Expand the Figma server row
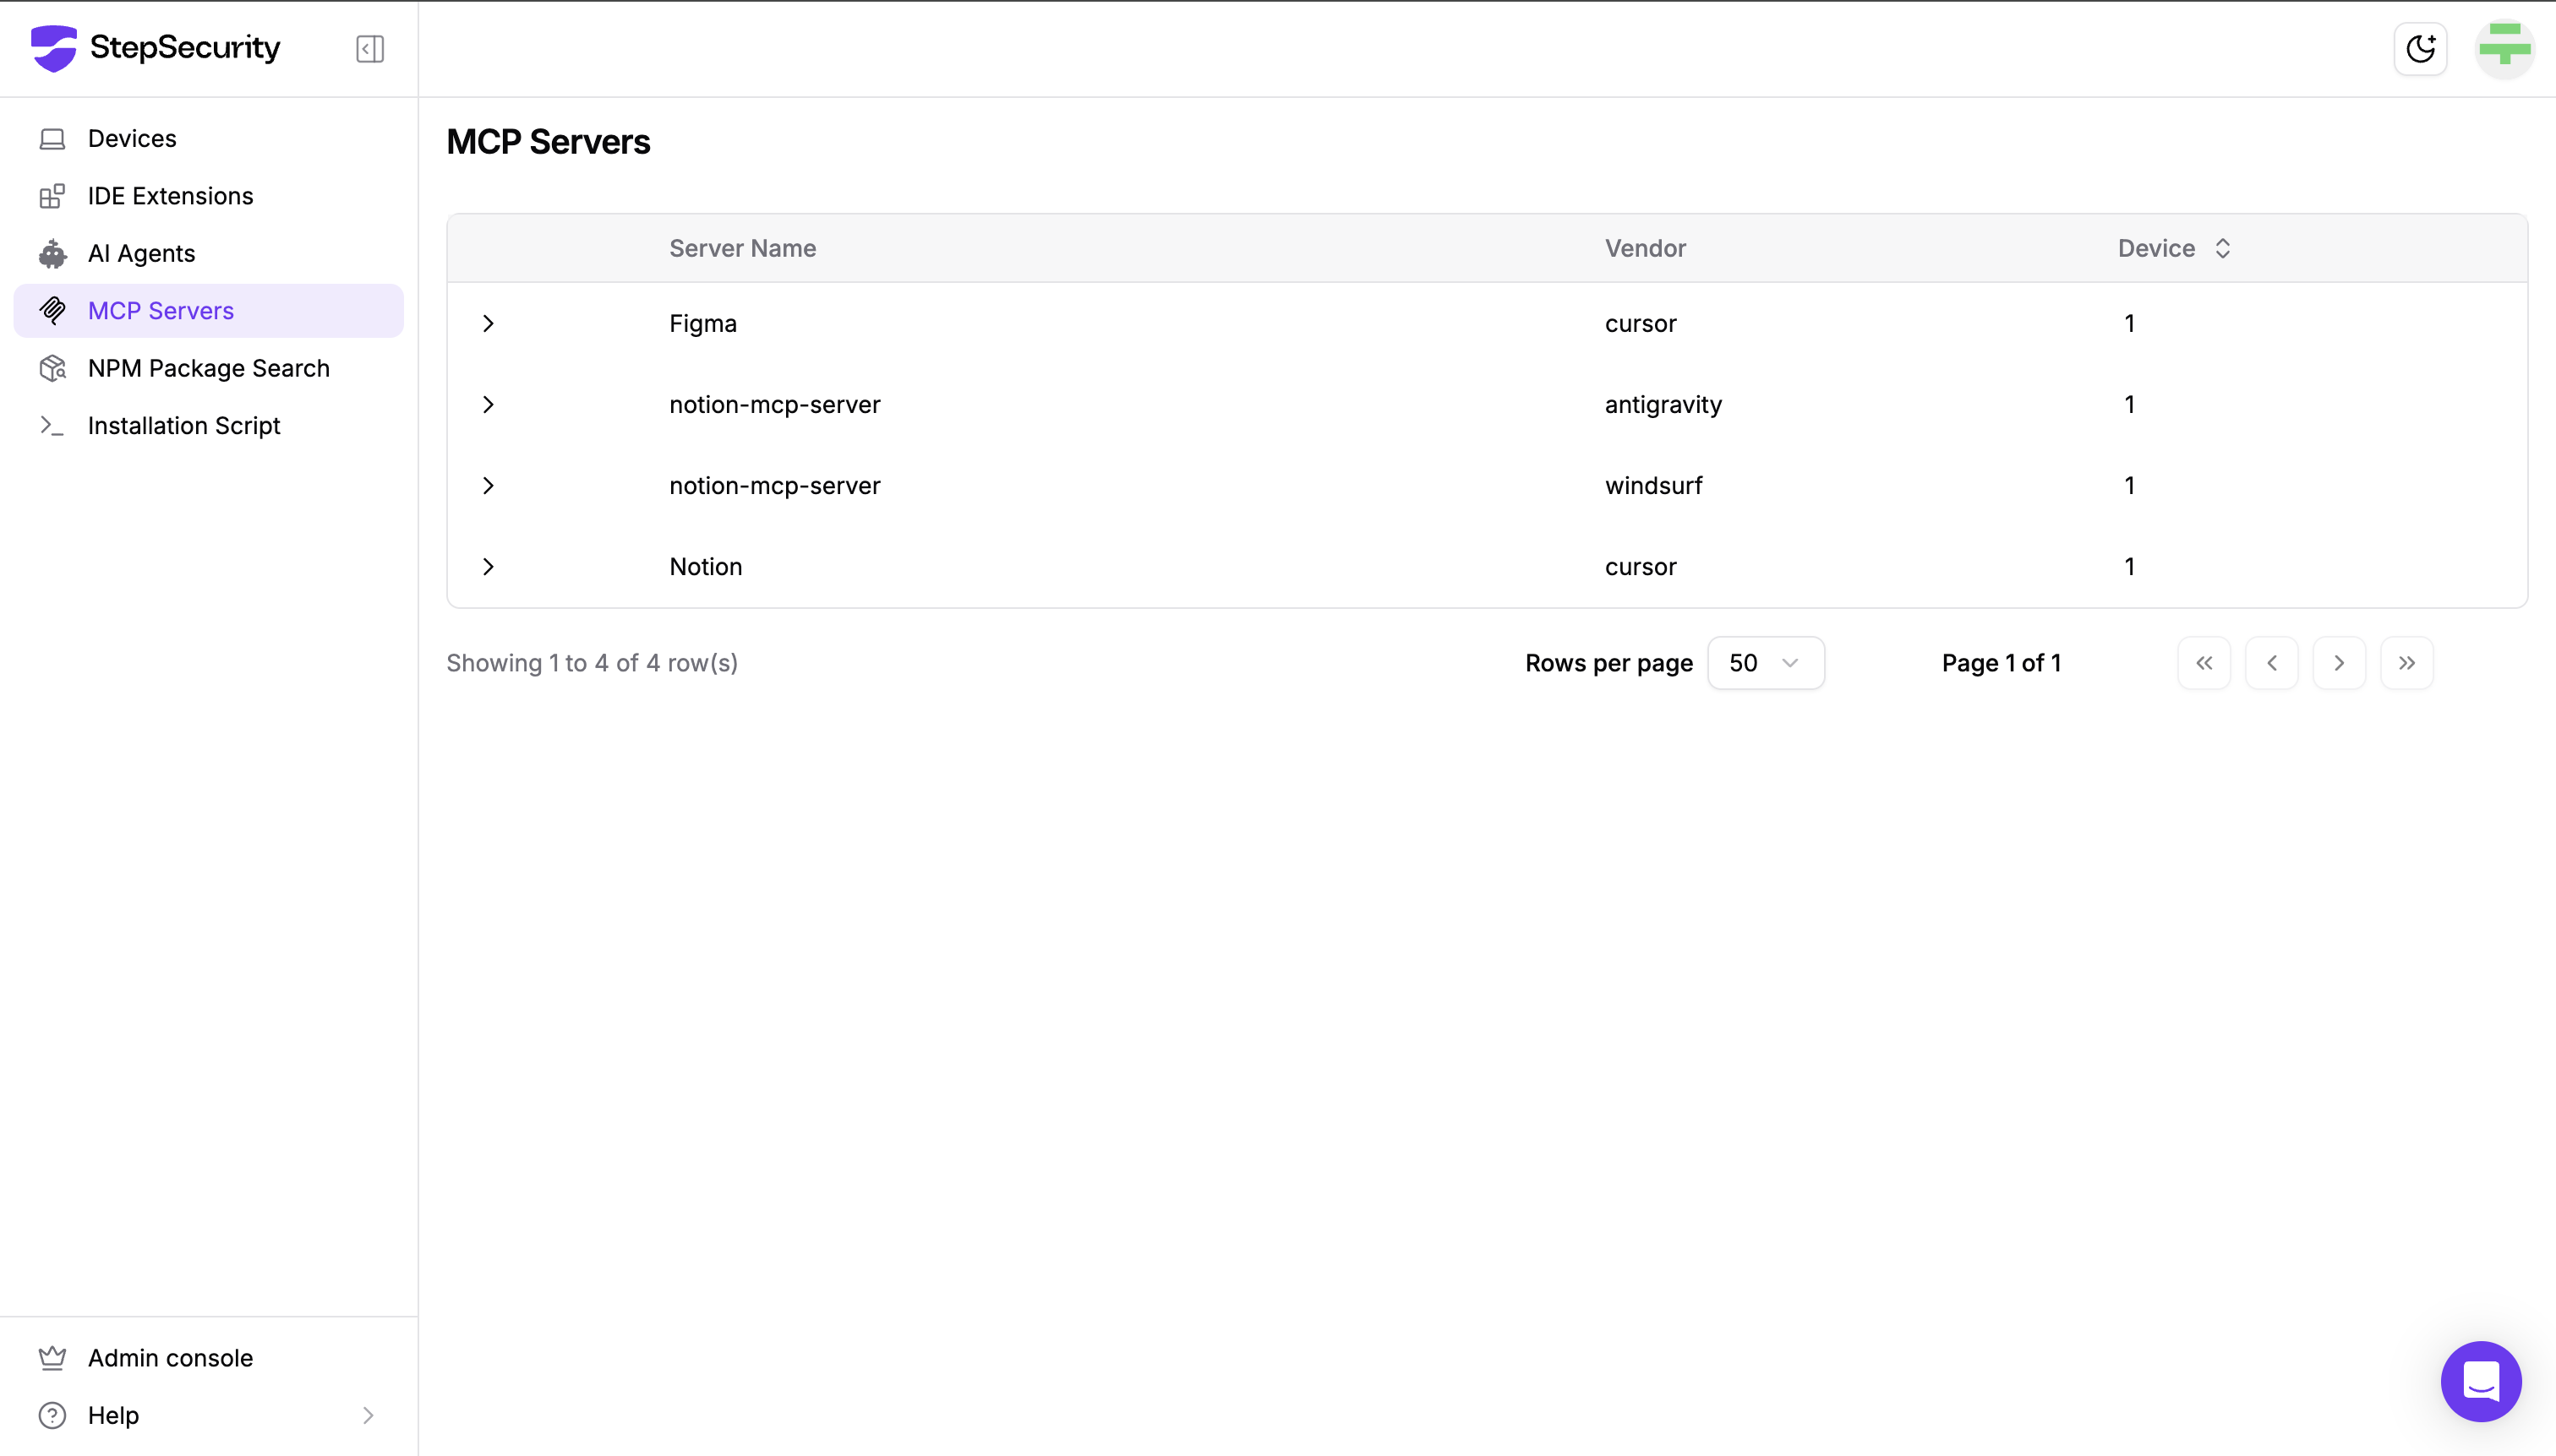 tap(489, 324)
